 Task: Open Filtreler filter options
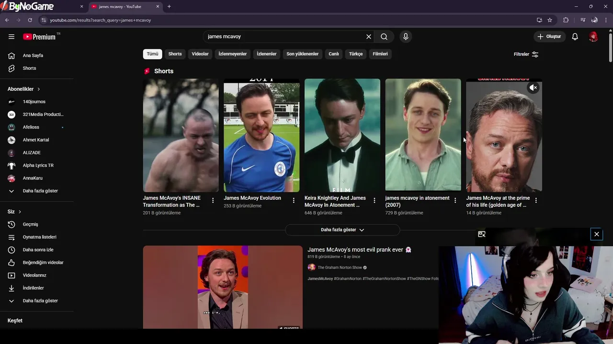(x=526, y=54)
